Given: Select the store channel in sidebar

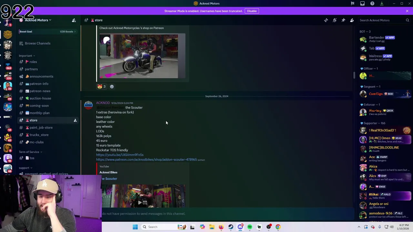Looking at the screenshot, I should pos(47,120).
